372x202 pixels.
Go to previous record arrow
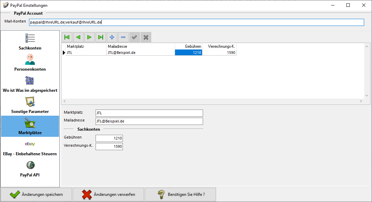78,37
